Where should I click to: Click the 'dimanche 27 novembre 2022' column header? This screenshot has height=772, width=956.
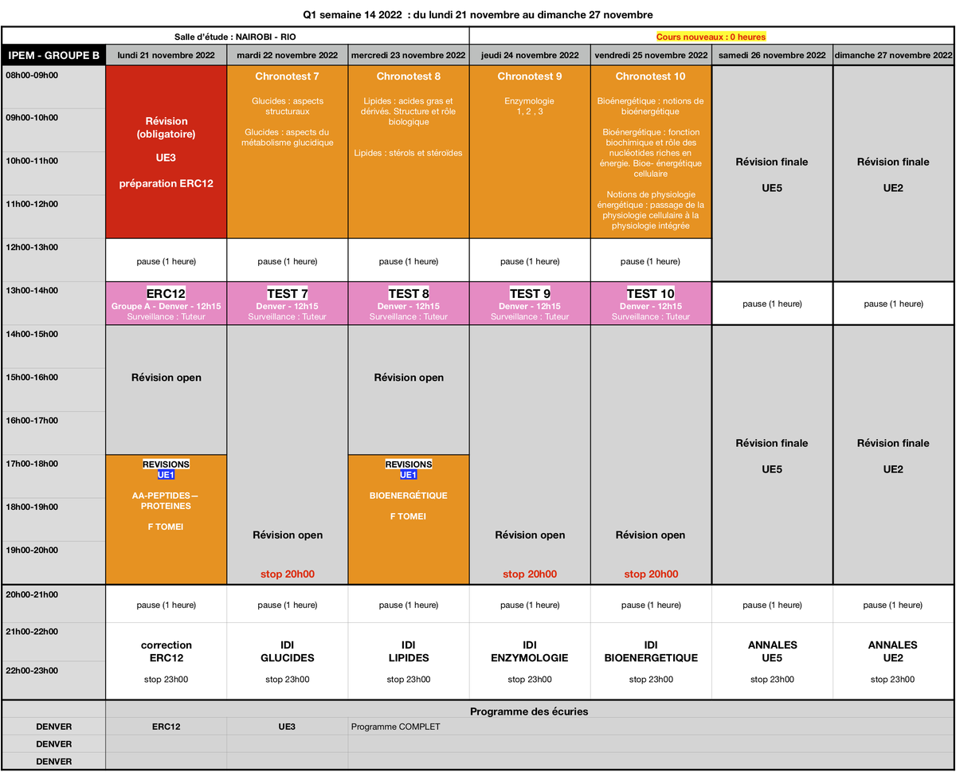pyautogui.click(x=893, y=55)
